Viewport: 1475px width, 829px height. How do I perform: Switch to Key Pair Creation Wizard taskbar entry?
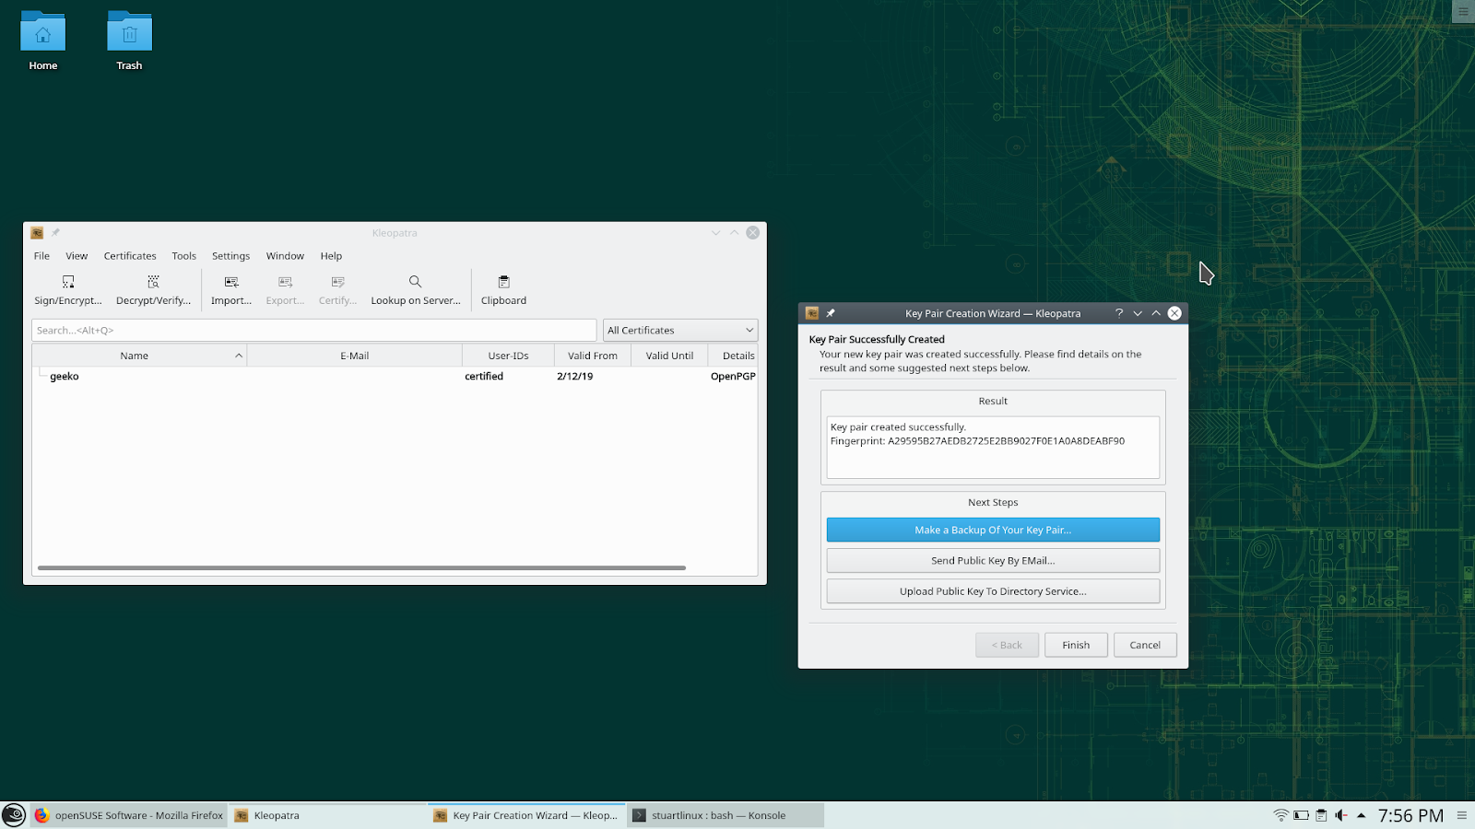526,815
